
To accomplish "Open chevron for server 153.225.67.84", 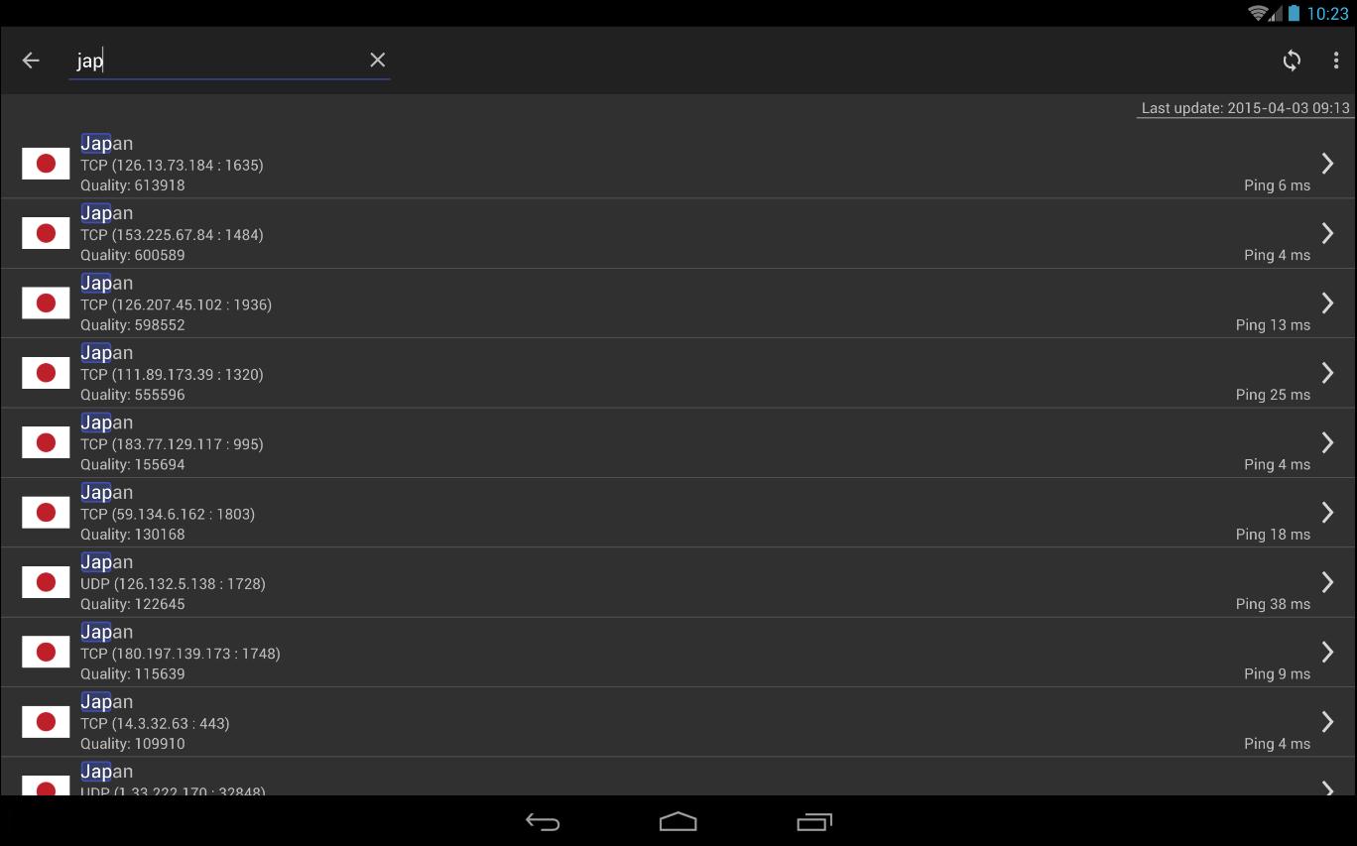I will pyautogui.click(x=1327, y=233).
